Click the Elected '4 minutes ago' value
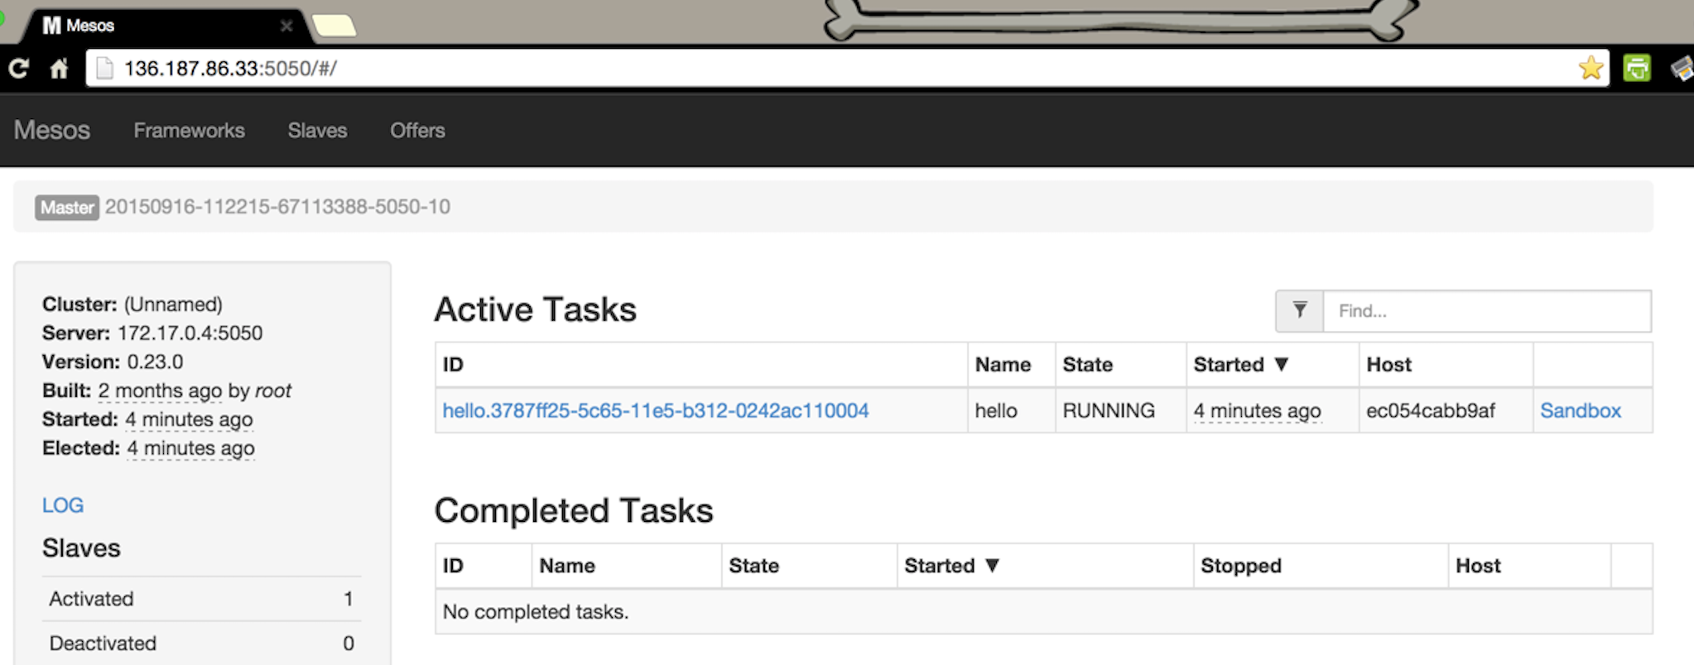This screenshot has width=1694, height=665. [190, 447]
